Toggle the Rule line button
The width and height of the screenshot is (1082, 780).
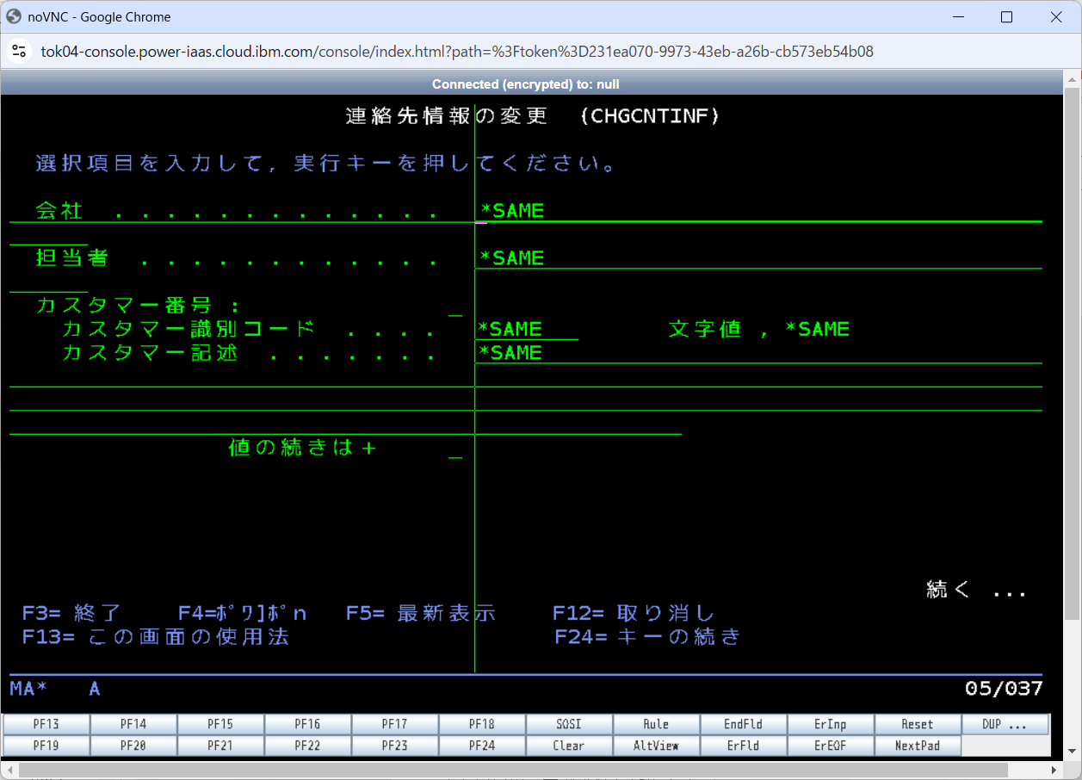656,724
